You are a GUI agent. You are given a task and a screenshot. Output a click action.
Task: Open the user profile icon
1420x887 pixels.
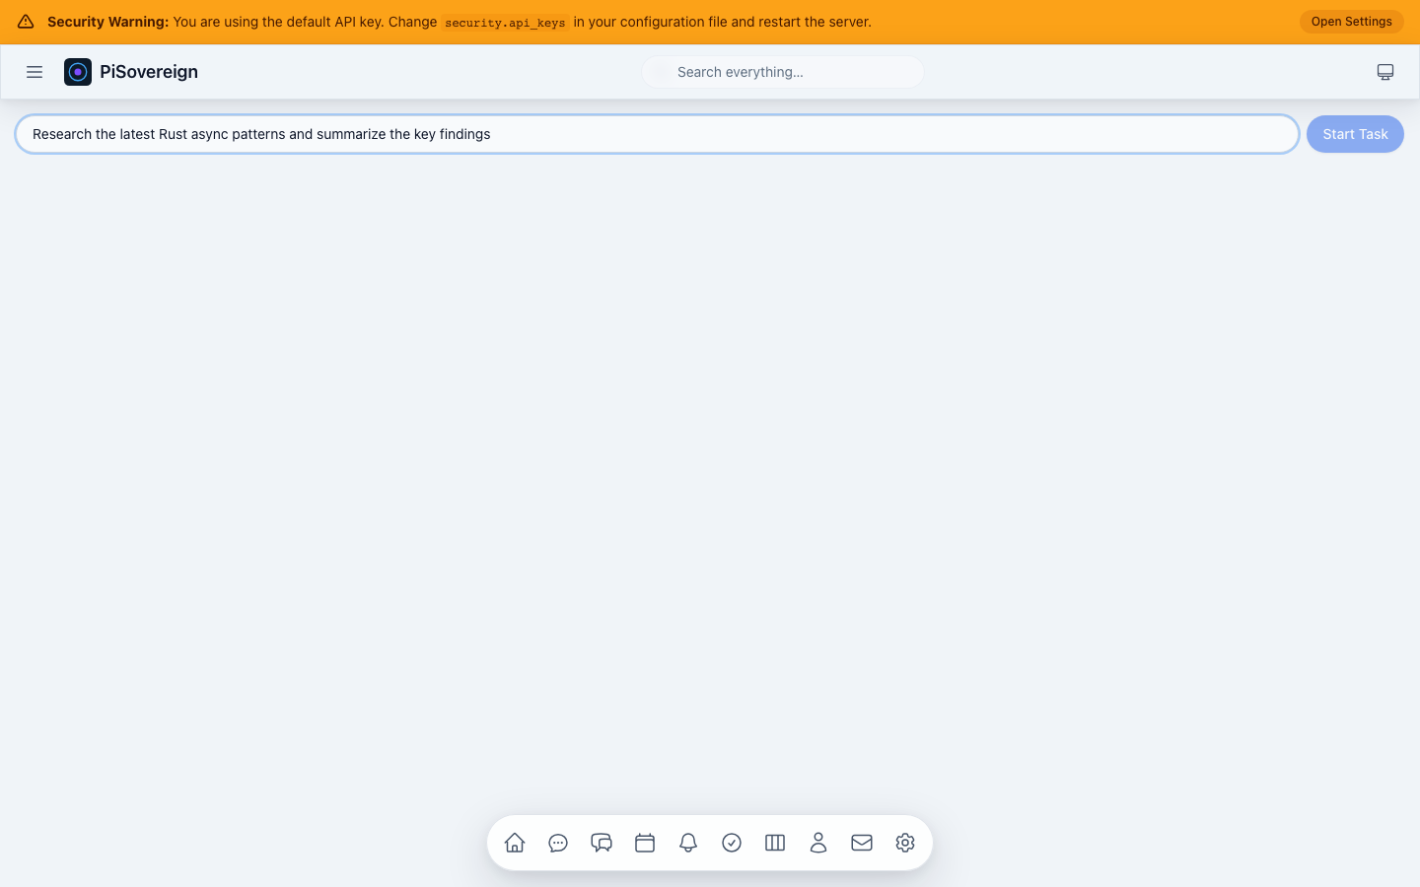[x=818, y=843]
